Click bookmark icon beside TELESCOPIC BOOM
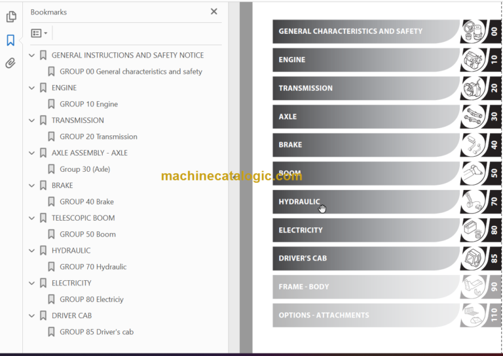503x356 pixels. 43,218
